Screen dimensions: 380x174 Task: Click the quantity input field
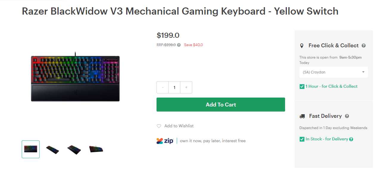pyautogui.click(x=174, y=87)
